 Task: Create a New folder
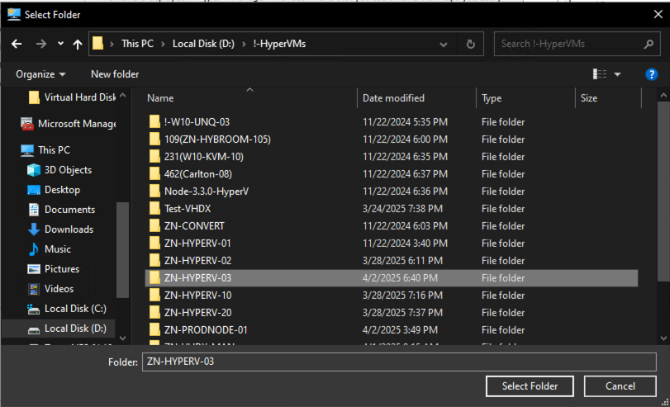click(x=115, y=74)
